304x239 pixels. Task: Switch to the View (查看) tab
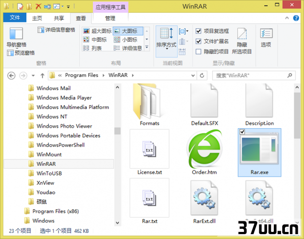(x=81, y=19)
